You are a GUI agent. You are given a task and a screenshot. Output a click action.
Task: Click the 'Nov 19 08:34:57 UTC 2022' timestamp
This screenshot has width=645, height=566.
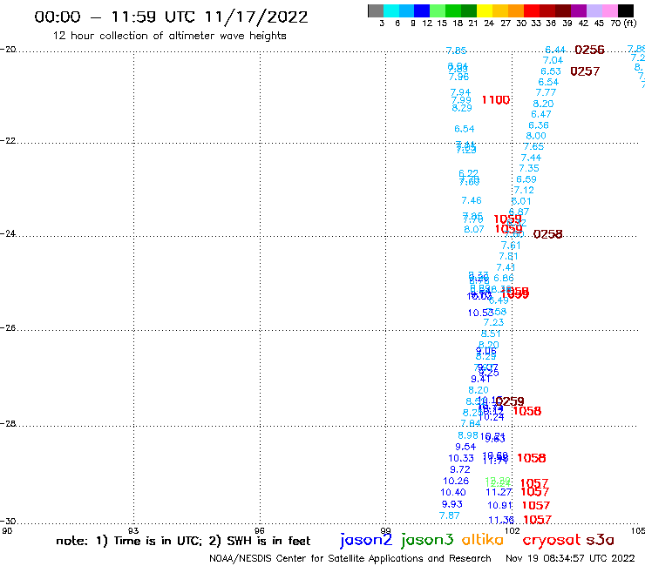click(570, 558)
